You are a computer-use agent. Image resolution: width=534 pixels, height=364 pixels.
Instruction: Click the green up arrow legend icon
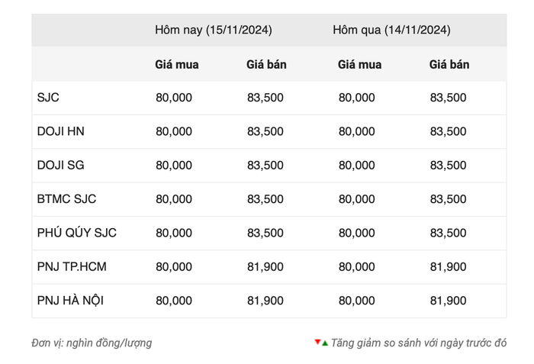click(325, 343)
